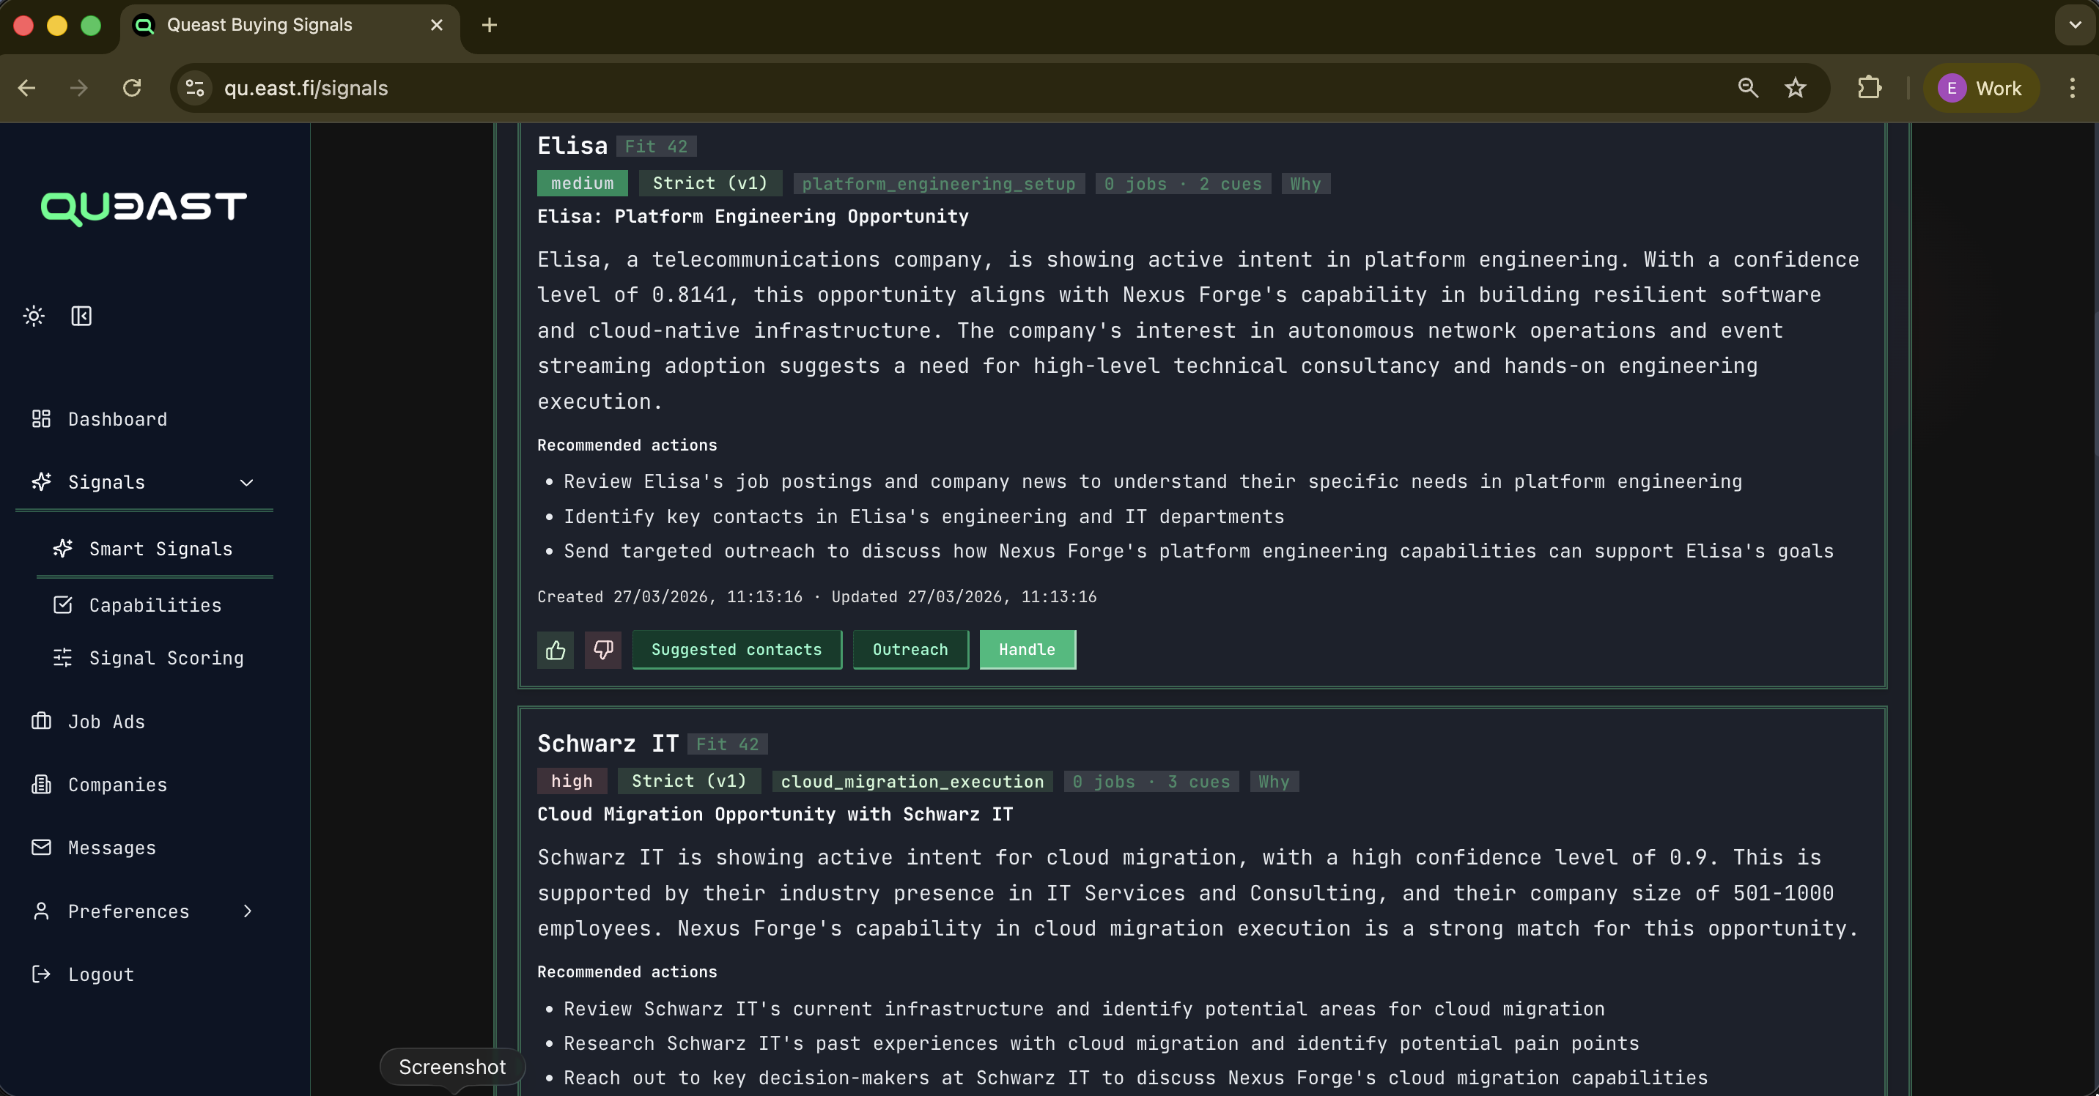Viewport: 2099px width, 1096px height.
Task: Click the Logout icon
Action: point(43,974)
